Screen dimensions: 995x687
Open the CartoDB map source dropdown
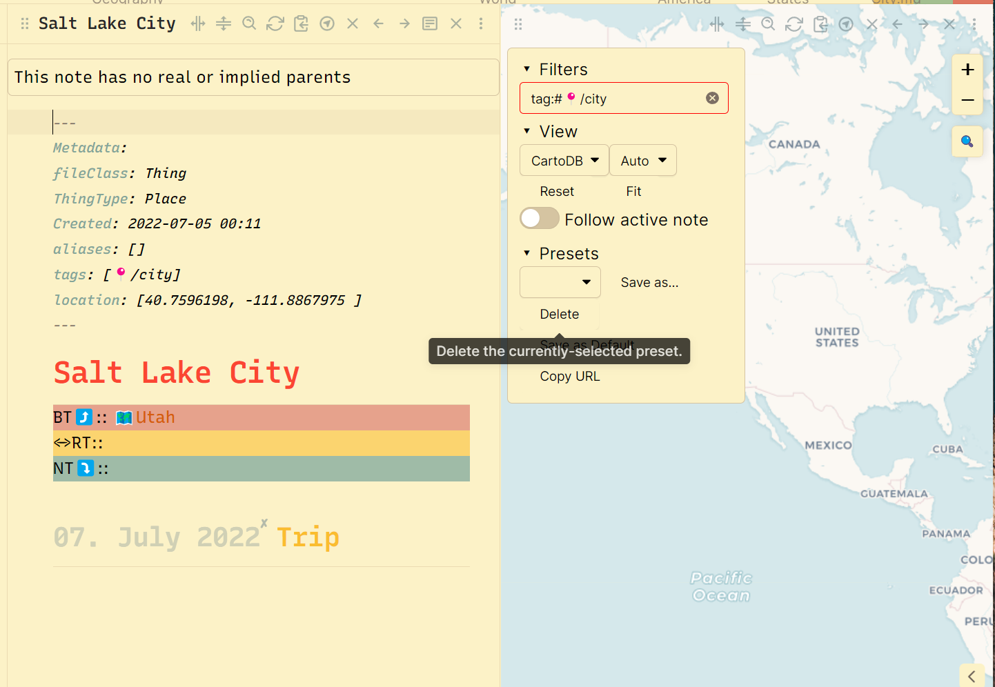pos(564,160)
